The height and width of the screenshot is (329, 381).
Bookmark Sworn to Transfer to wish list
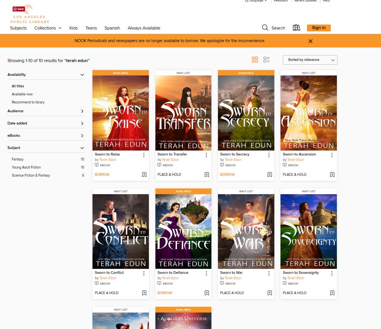pos(207,174)
